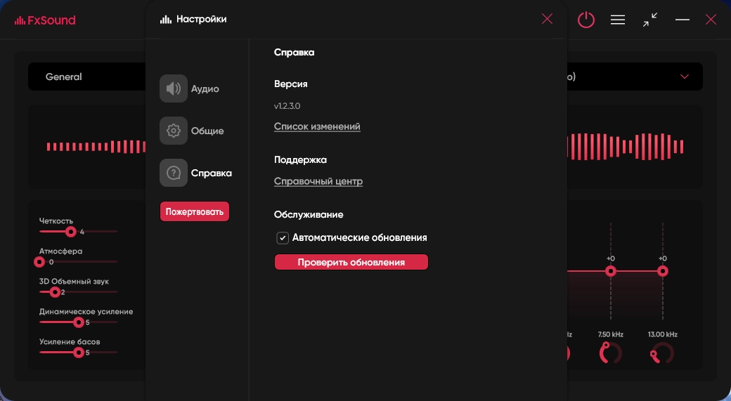This screenshot has width=731, height=401.
Task: Click the gear icon for Общие settings
Action: pyautogui.click(x=173, y=131)
